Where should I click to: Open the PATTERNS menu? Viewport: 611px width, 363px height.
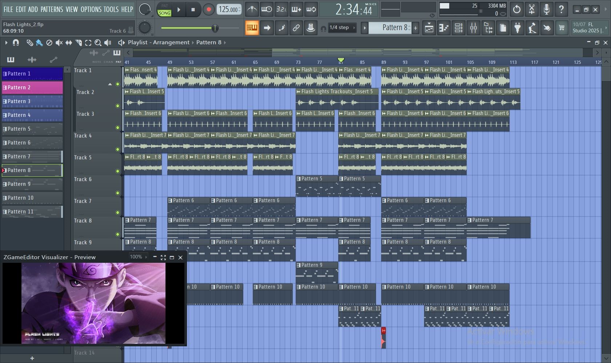coord(52,9)
